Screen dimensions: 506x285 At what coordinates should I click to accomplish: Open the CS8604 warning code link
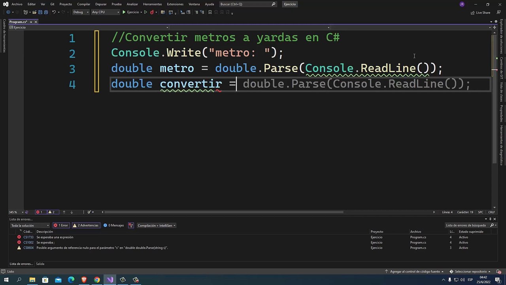[x=28, y=248]
